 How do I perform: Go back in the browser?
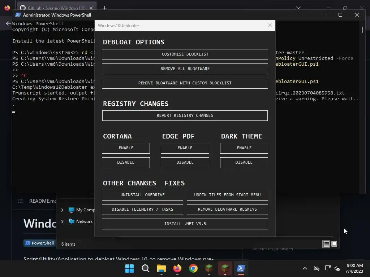(x=8, y=23)
